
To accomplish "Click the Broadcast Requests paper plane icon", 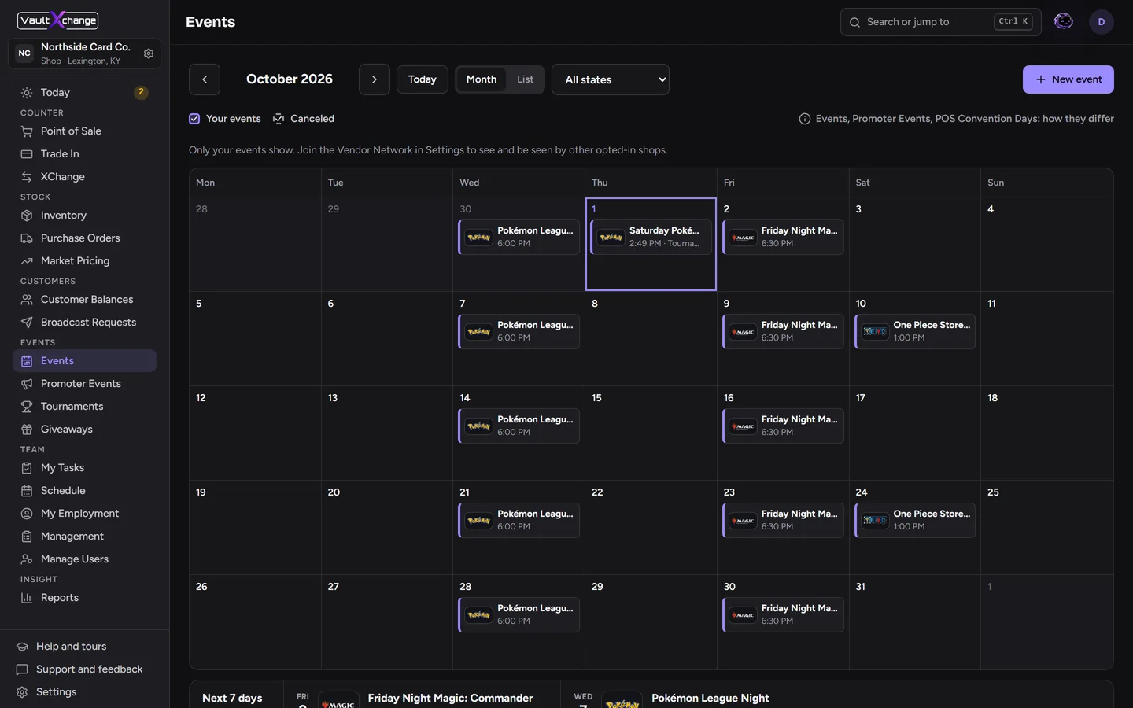I will 27,322.
